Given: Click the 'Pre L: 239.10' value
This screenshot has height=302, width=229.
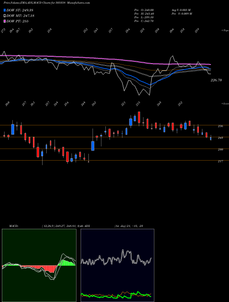Looking at the screenshot, I should 144,17.
